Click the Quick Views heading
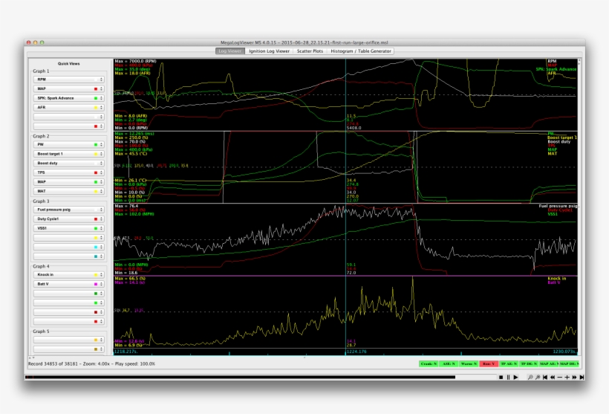The width and height of the screenshot is (609, 414). click(x=69, y=64)
